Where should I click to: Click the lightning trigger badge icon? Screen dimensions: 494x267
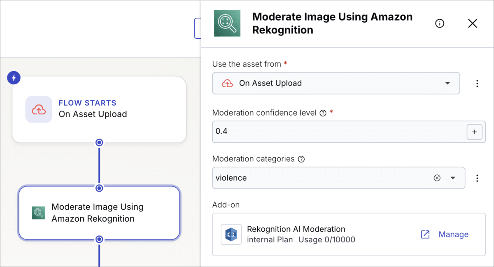(14, 77)
